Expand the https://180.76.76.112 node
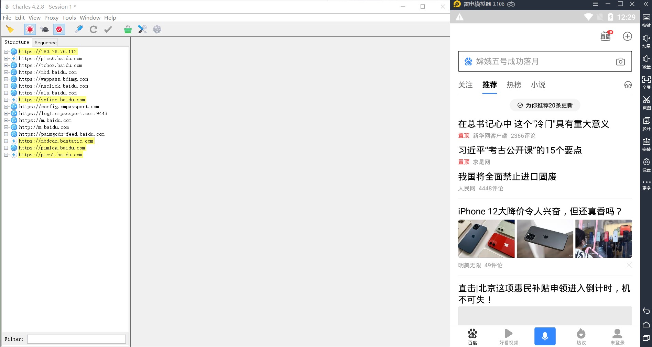 [x=6, y=52]
